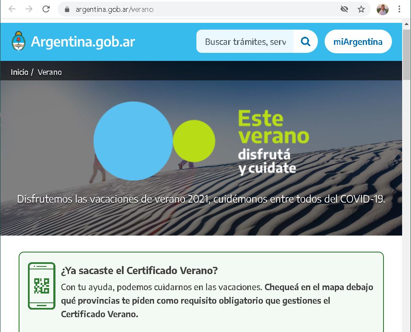Click the 'Este verano' banner image
411x332 pixels.
coord(201,157)
